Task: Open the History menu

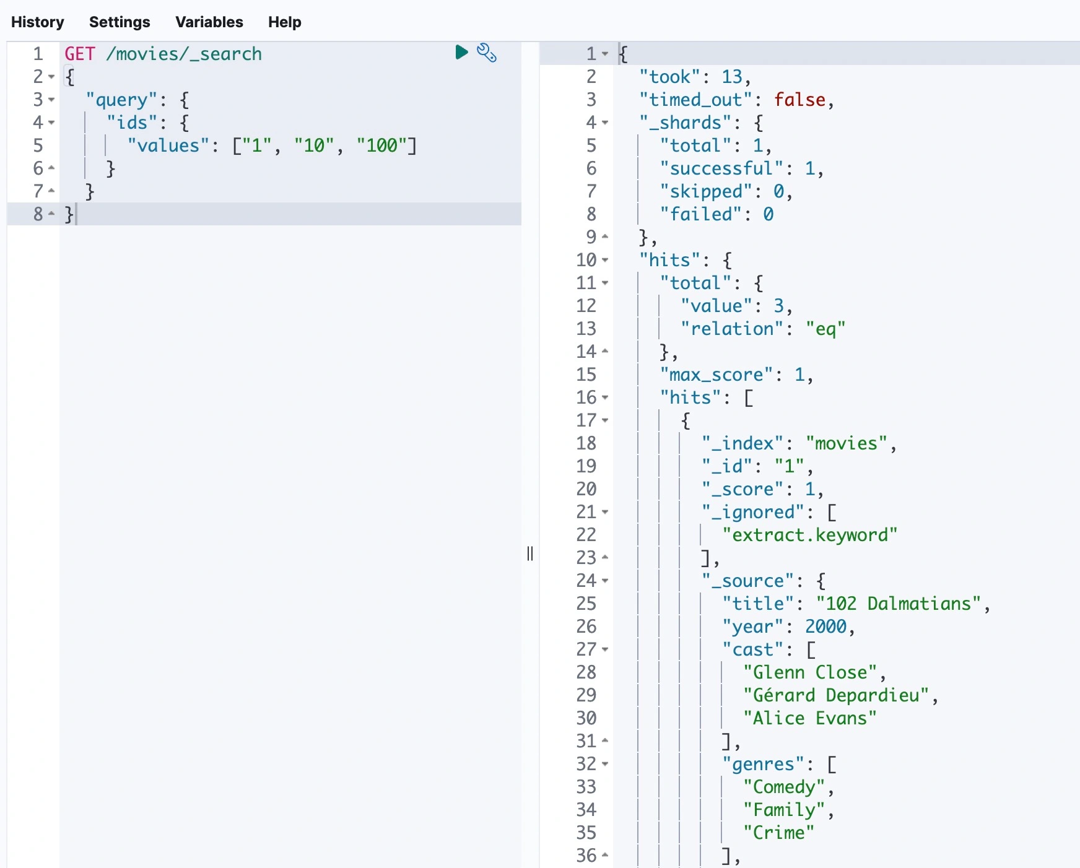Action: (x=38, y=22)
